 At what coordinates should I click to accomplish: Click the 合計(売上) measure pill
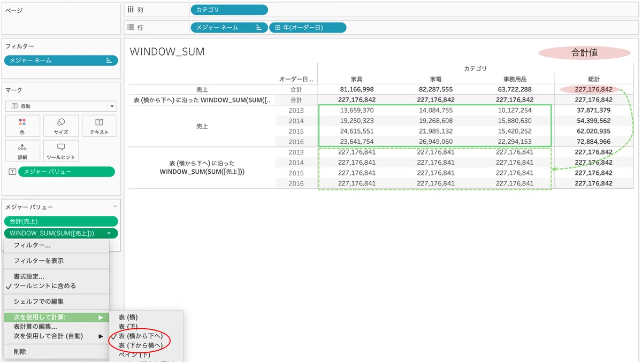(60, 221)
